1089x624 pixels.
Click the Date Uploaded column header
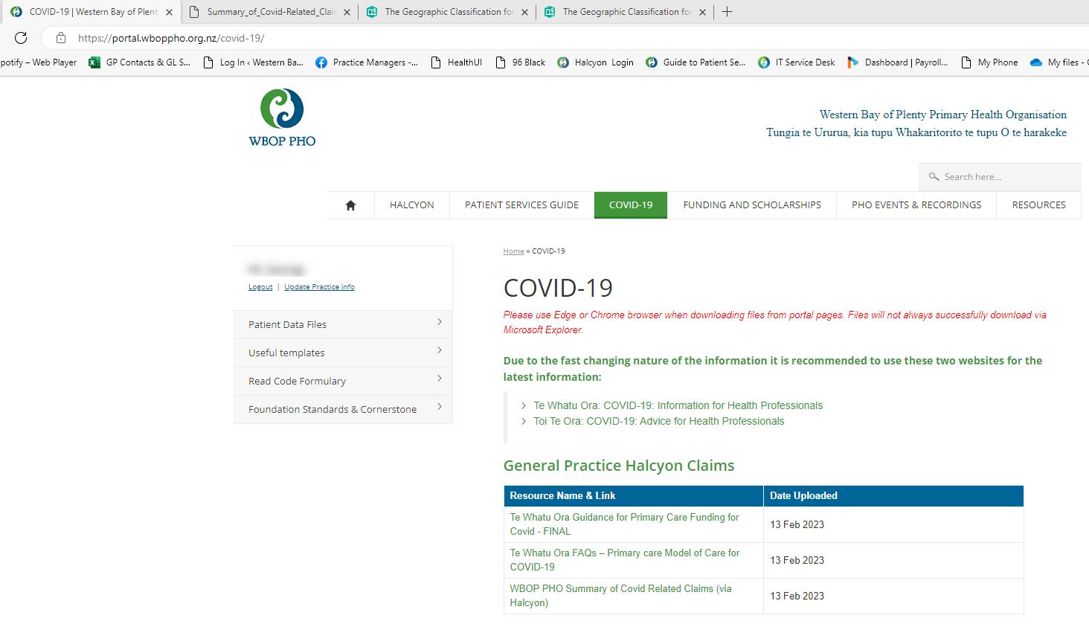pyautogui.click(x=893, y=495)
